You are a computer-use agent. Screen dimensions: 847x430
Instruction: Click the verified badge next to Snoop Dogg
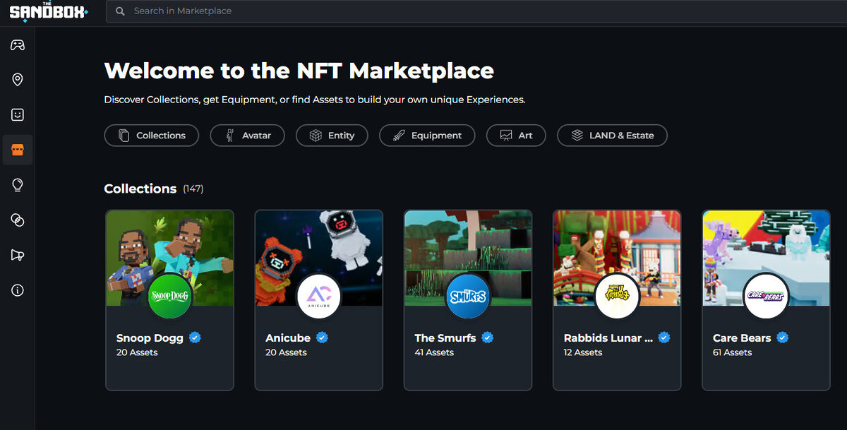coord(196,338)
